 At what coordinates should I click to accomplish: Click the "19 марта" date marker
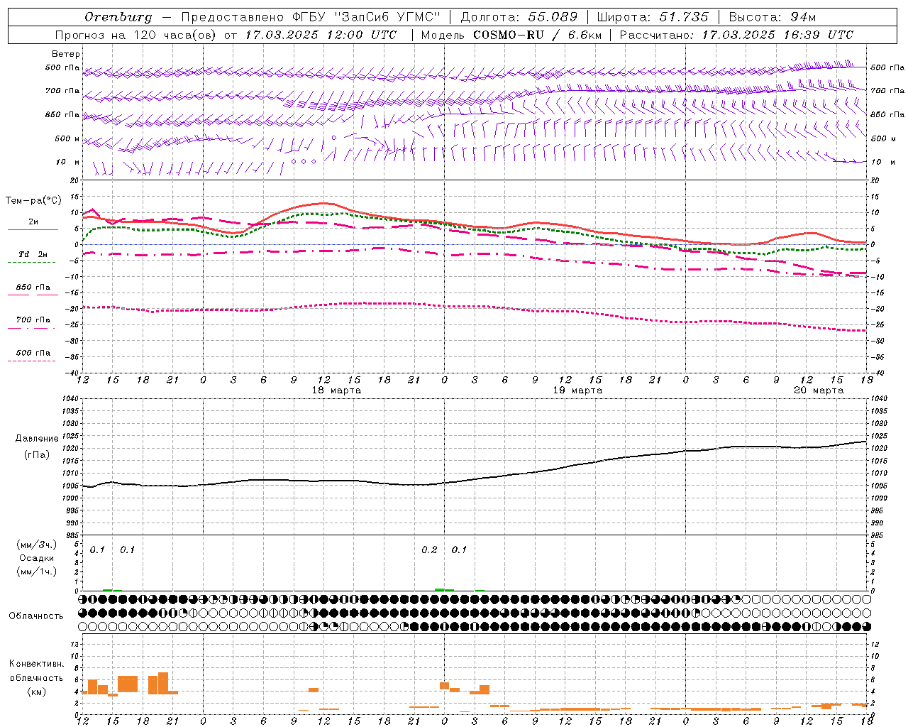(577, 390)
